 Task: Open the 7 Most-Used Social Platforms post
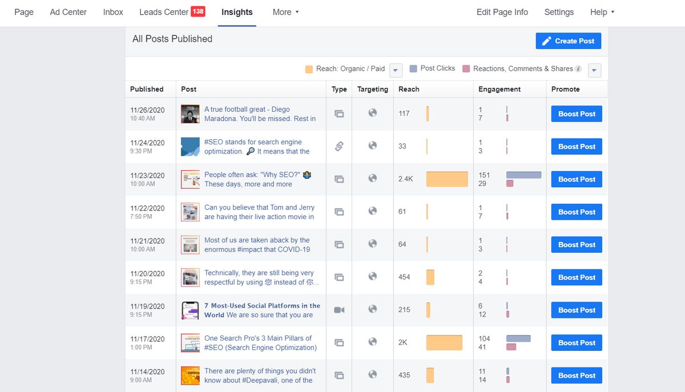coord(262,310)
